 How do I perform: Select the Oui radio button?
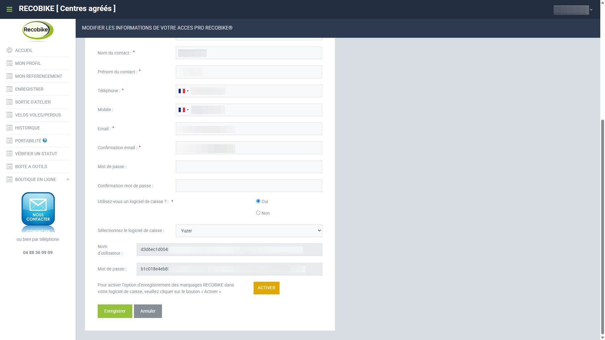(x=258, y=201)
